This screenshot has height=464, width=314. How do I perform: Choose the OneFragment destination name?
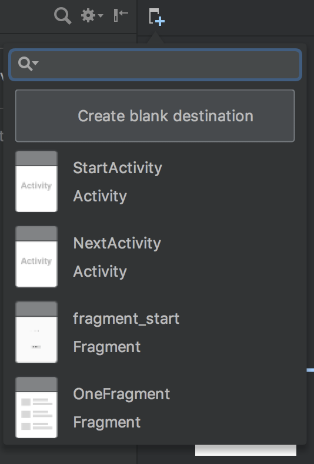click(121, 394)
